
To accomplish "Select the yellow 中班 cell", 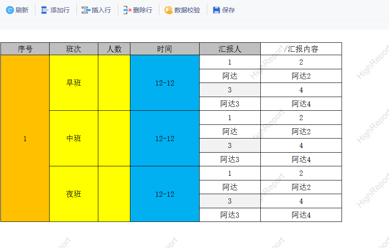I will (x=74, y=139).
